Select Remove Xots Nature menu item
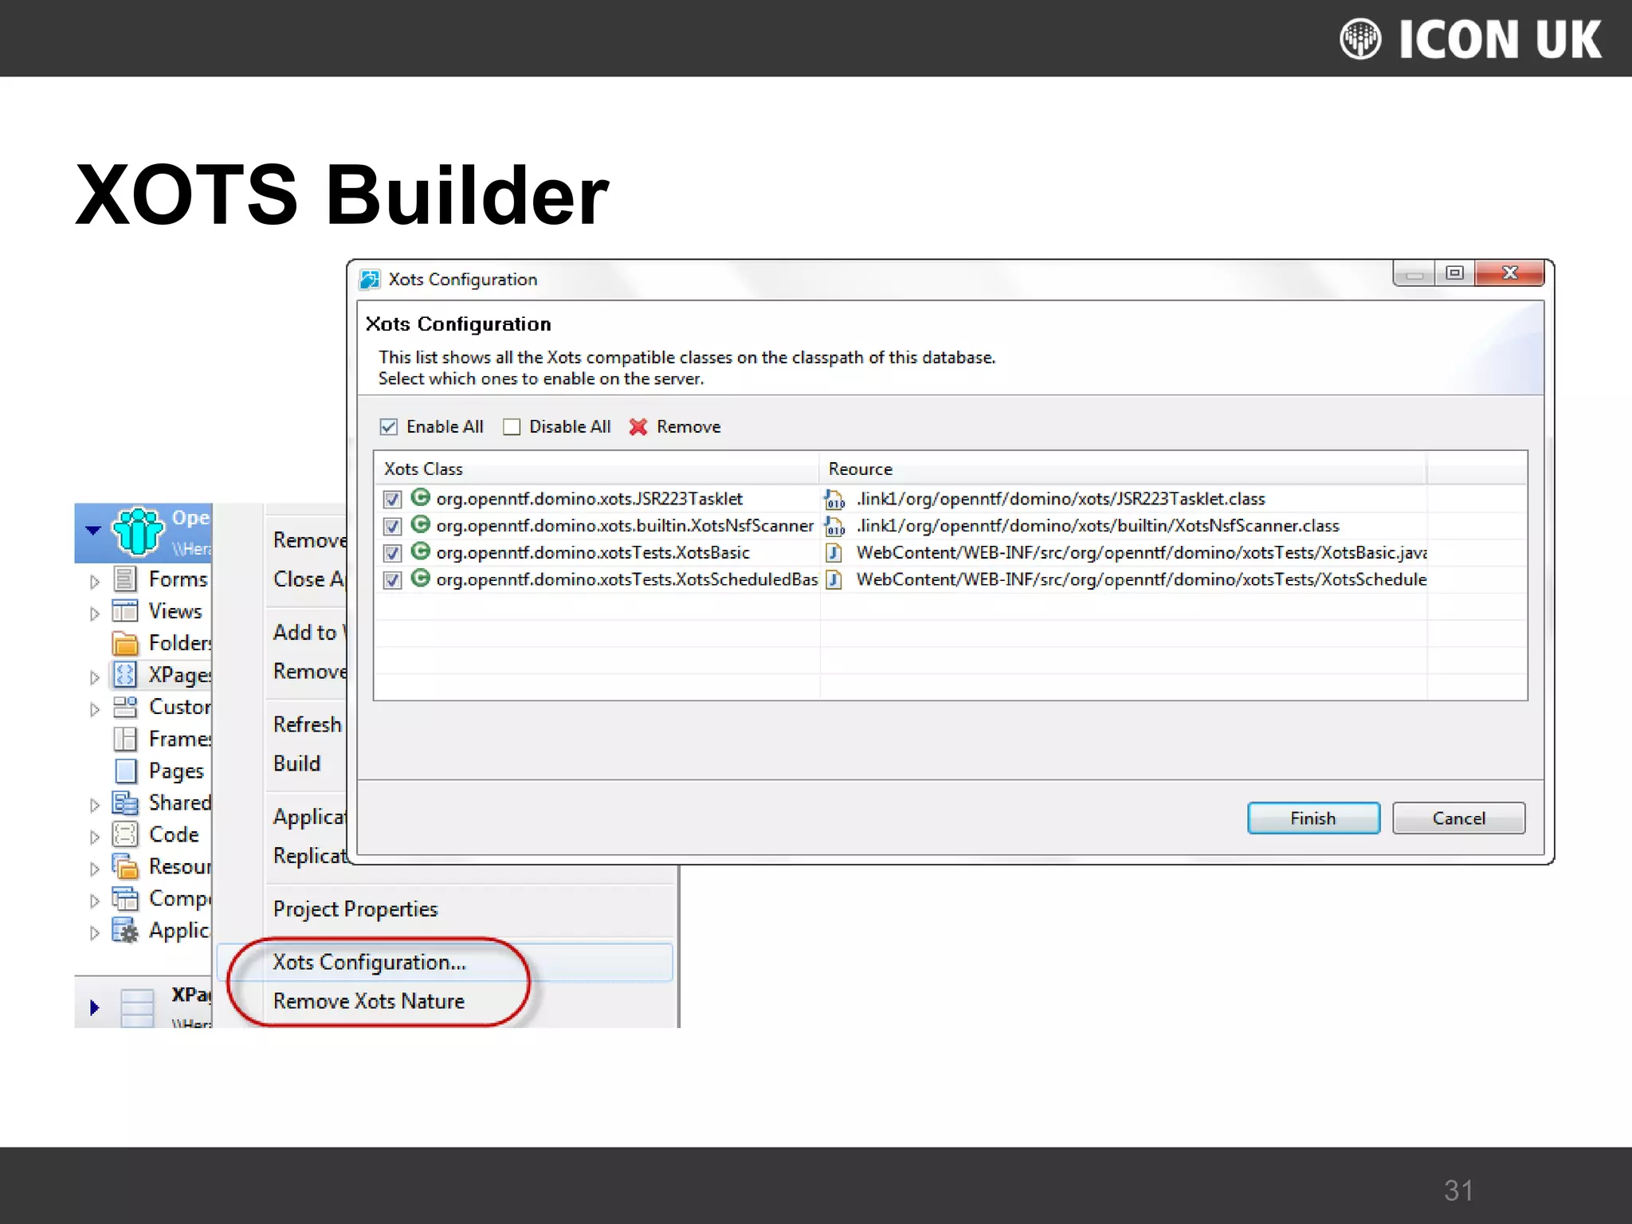The image size is (1632, 1224). pyautogui.click(x=368, y=1001)
